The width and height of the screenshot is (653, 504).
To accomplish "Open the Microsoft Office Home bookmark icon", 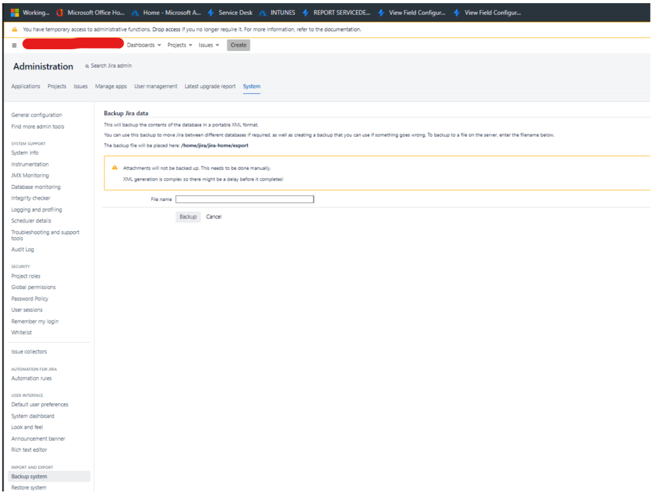I will (60, 12).
